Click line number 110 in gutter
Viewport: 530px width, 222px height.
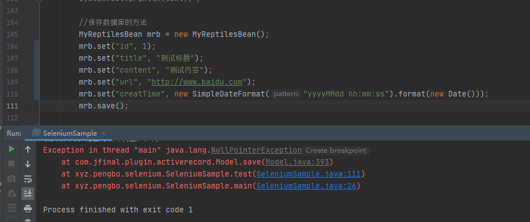point(12,94)
